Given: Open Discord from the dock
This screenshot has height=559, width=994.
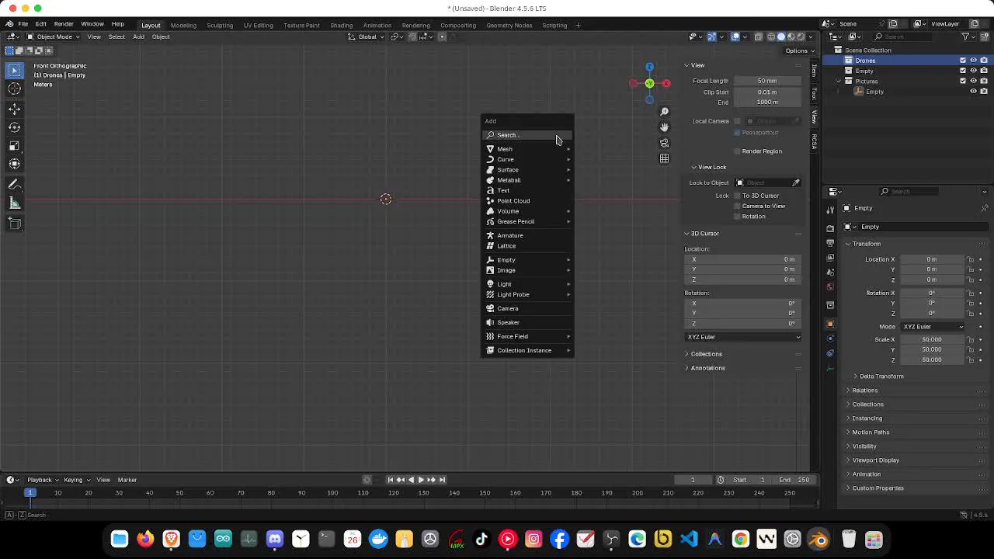Looking at the screenshot, I should pyautogui.click(x=275, y=539).
